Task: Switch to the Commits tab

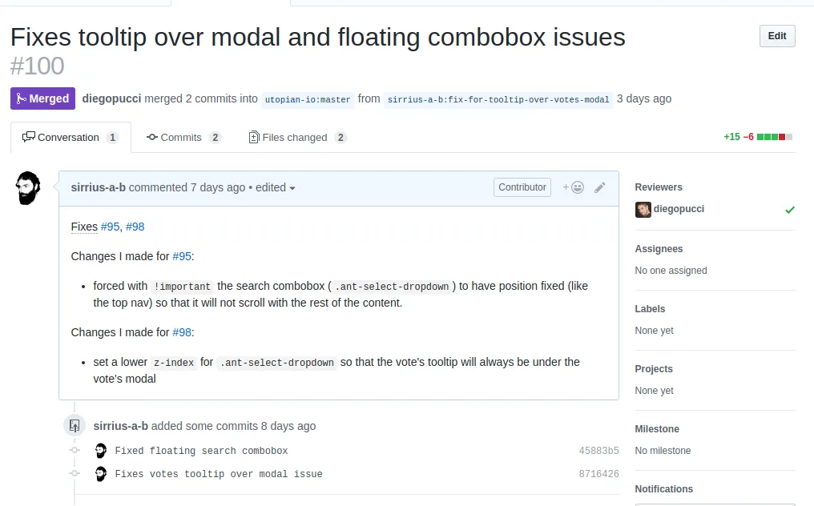Action: 183,138
